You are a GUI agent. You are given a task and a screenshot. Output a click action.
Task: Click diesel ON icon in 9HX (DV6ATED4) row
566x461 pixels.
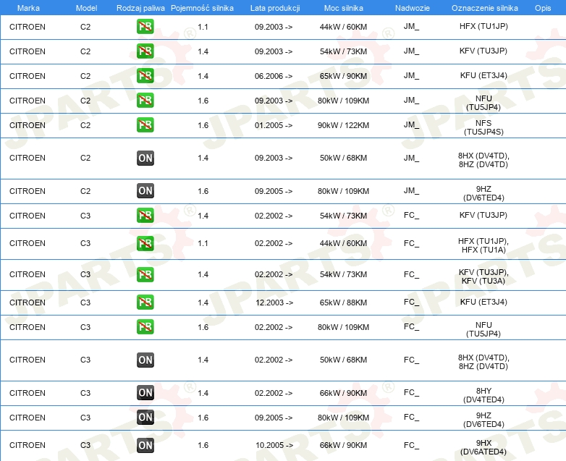pos(145,445)
